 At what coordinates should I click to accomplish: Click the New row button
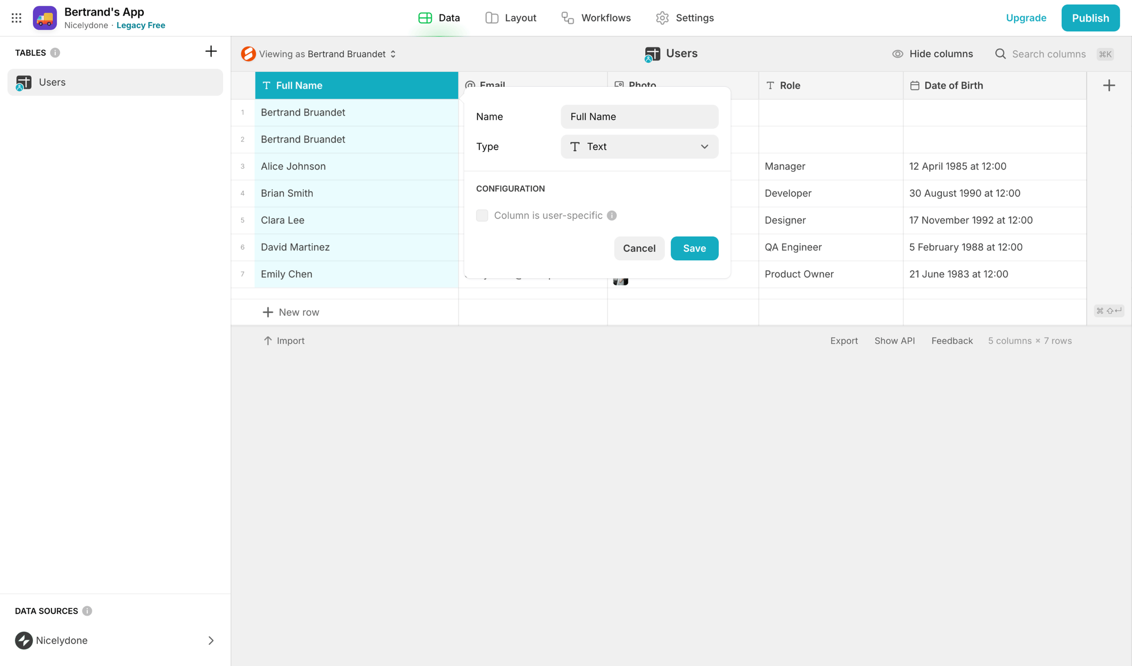click(291, 312)
